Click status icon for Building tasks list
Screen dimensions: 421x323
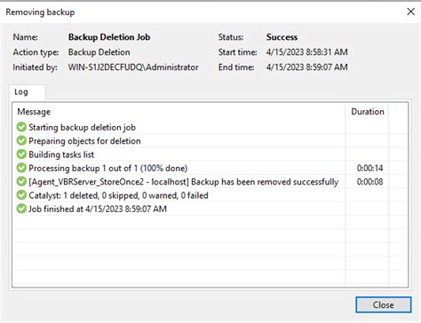point(21,154)
